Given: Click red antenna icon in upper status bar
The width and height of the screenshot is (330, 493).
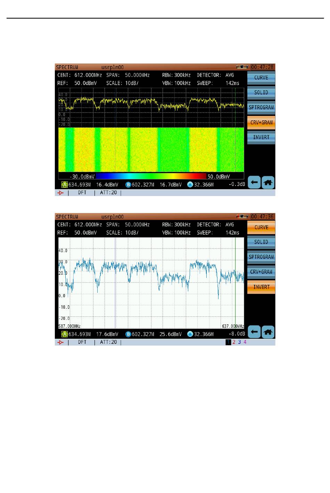Looking at the screenshot, I should pyautogui.click(x=61, y=193).
